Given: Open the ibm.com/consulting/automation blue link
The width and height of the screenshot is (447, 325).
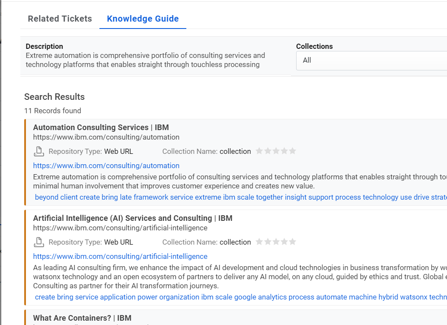Looking at the screenshot, I should click(x=106, y=166).
